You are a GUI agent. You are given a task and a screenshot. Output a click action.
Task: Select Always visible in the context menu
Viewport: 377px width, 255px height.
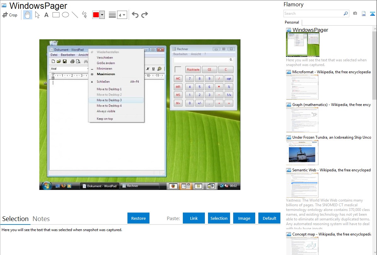[116, 111]
